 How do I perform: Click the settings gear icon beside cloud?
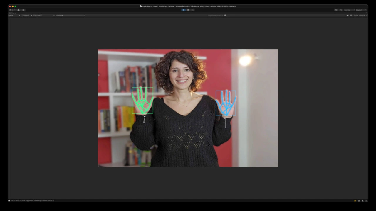click(23, 10)
